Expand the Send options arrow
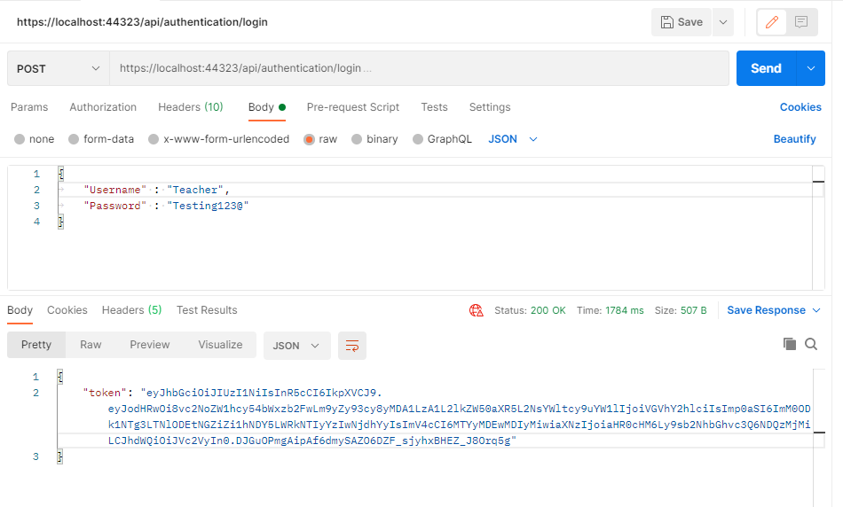This screenshot has height=507, width=843. [811, 68]
